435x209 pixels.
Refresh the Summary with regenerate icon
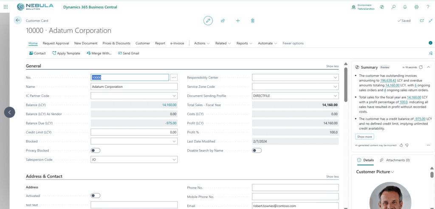coord(421,67)
